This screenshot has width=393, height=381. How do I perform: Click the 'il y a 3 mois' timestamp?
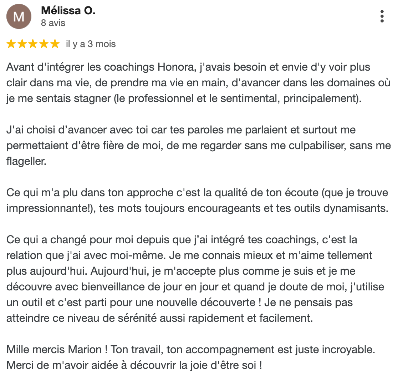coord(91,44)
